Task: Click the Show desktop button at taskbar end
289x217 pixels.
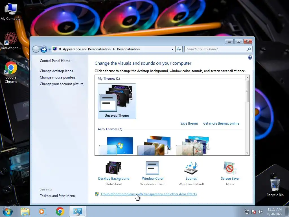Action: 287,211
